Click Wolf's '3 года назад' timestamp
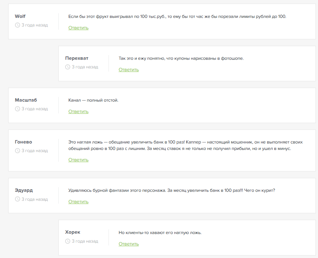The image size is (318, 258). [x=34, y=25]
